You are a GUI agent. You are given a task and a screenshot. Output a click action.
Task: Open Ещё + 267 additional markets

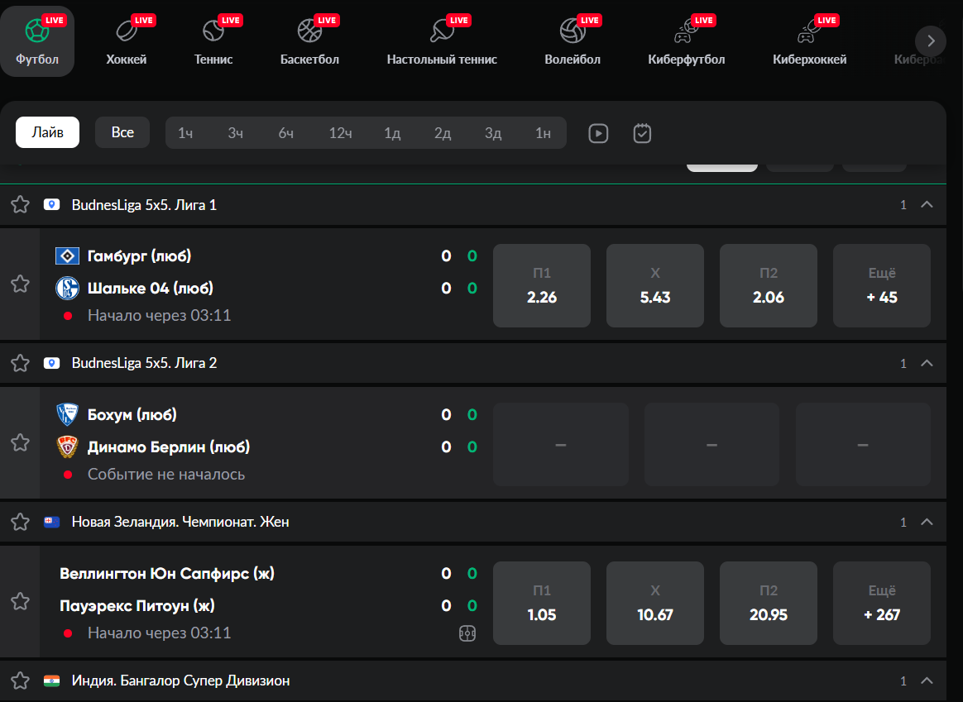[x=882, y=603]
